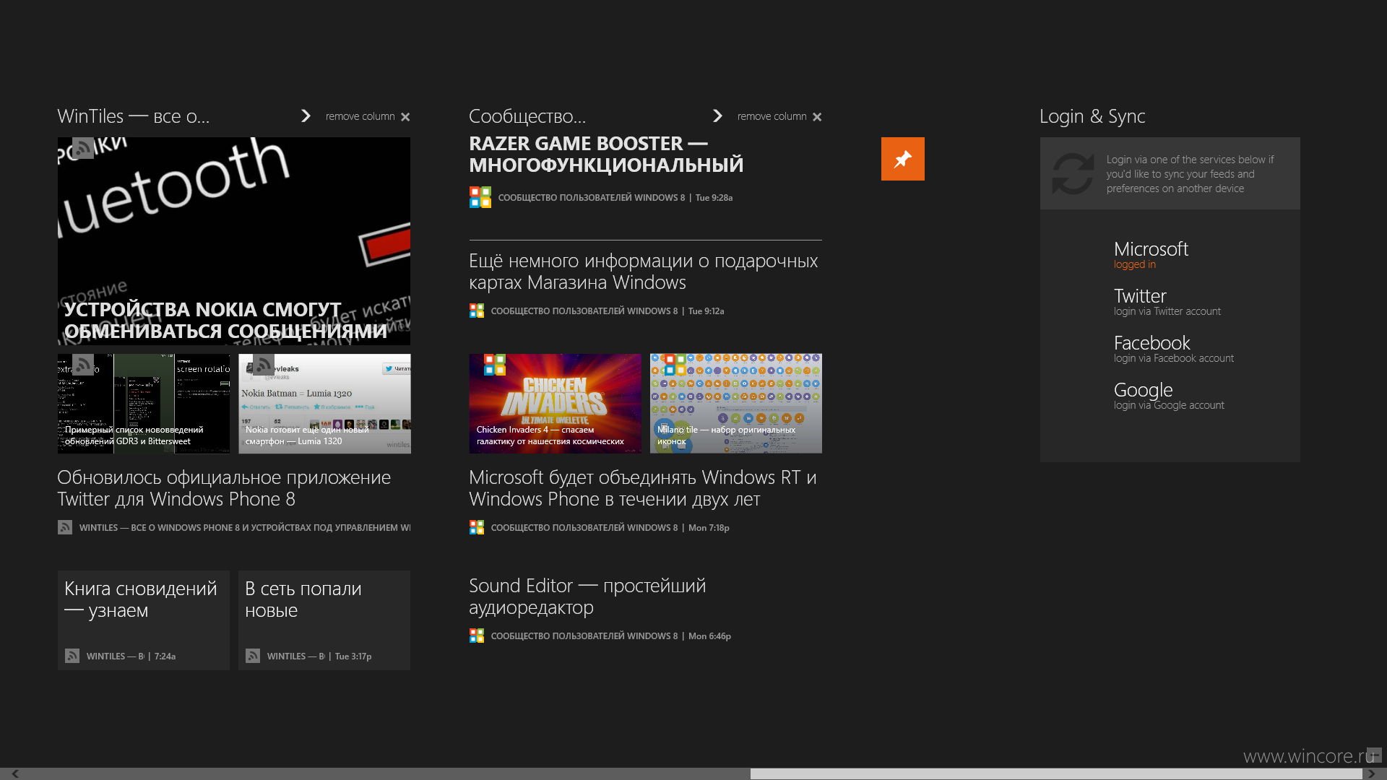The height and width of the screenshot is (780, 1387).
Task: Click Windows logo on Chicken Invaders thumbnail
Action: pyautogui.click(x=494, y=365)
